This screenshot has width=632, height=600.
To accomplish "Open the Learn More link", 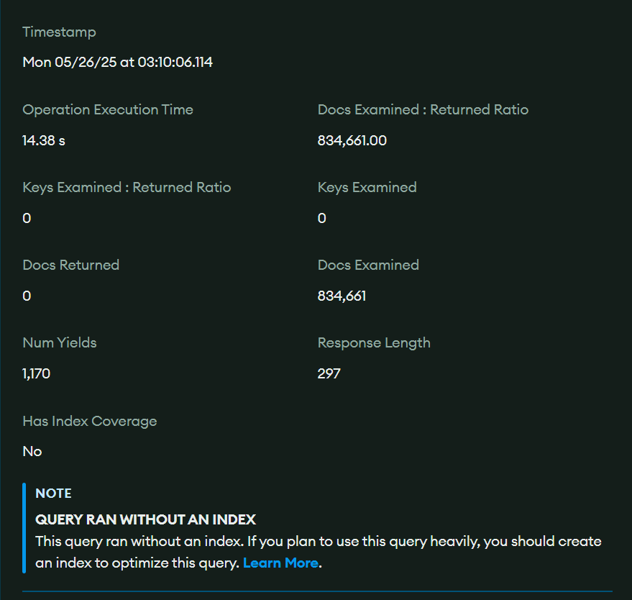I will coord(280,563).
